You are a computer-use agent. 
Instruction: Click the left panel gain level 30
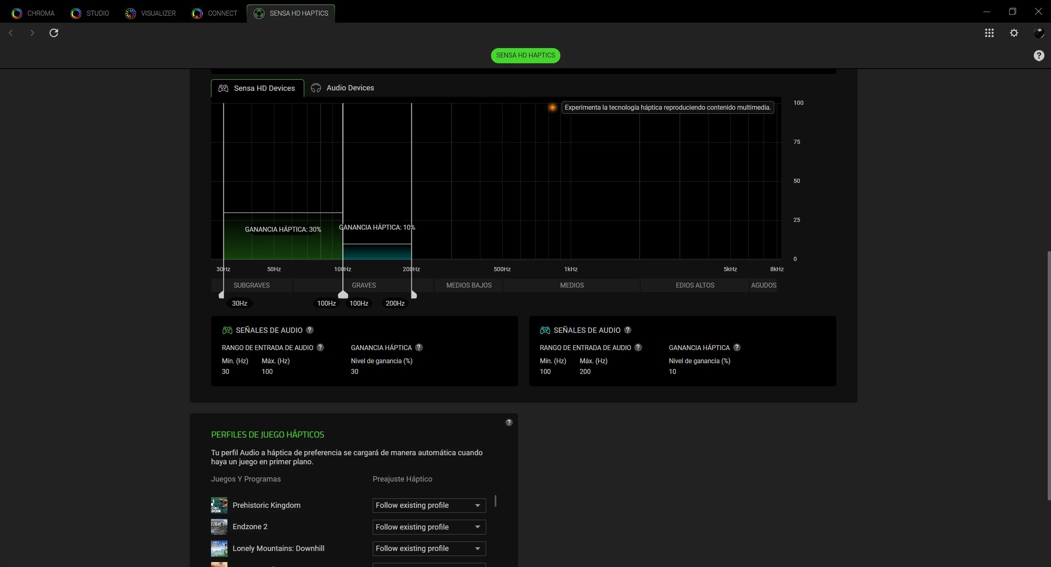coord(355,371)
